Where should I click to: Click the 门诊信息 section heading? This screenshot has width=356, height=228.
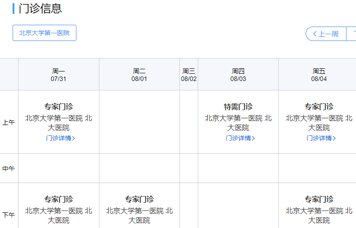tap(40, 8)
